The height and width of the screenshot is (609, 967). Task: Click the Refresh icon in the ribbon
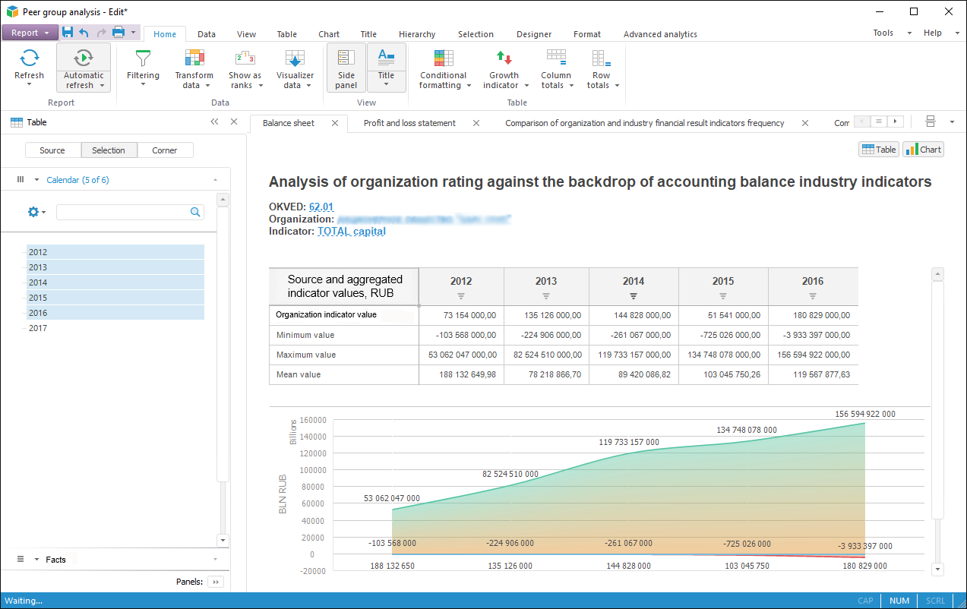point(29,58)
